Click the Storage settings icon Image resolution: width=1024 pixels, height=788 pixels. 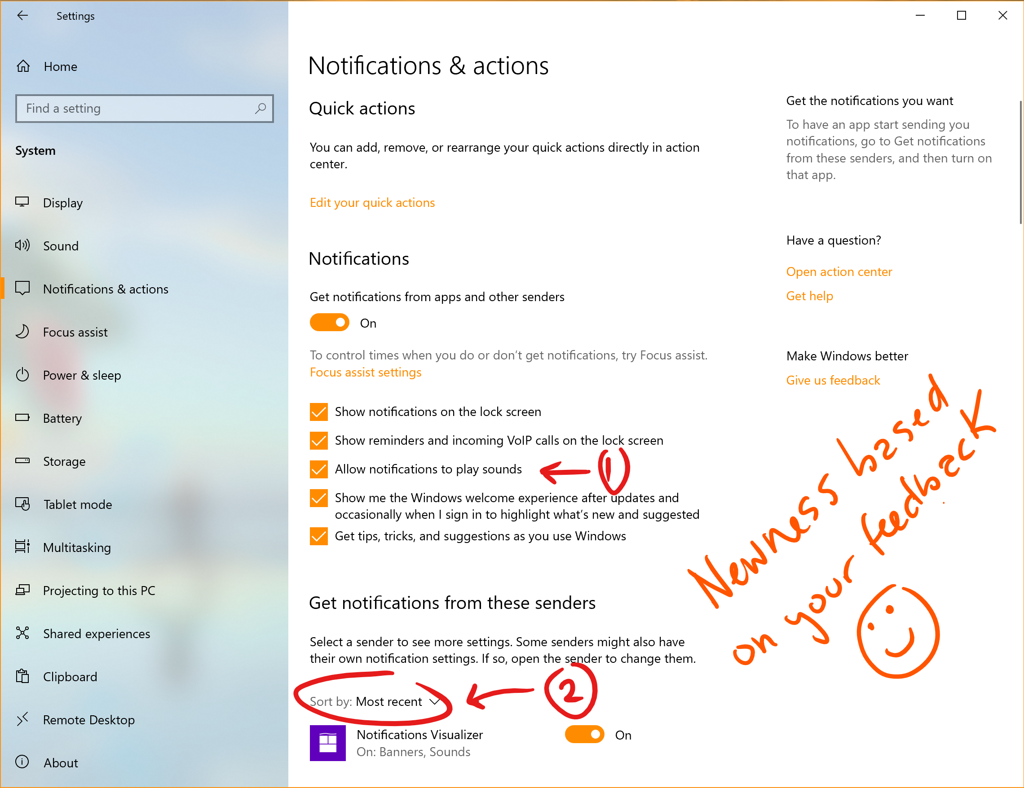22,461
